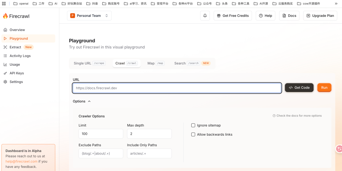The width and height of the screenshot is (342, 171).
Task: Open the 头条 bookmark folder
Action: pos(222,3)
